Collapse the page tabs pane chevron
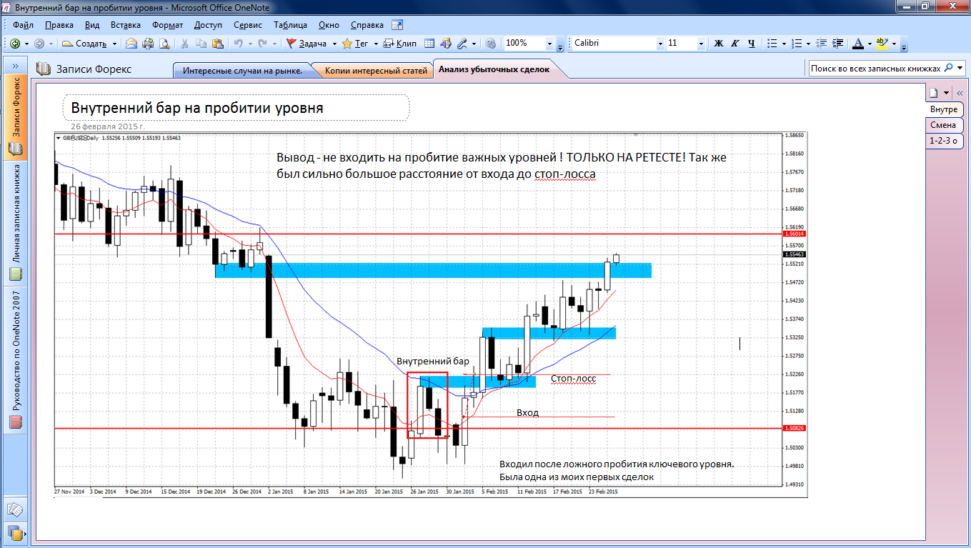This screenshot has width=971, height=548. 960,93
